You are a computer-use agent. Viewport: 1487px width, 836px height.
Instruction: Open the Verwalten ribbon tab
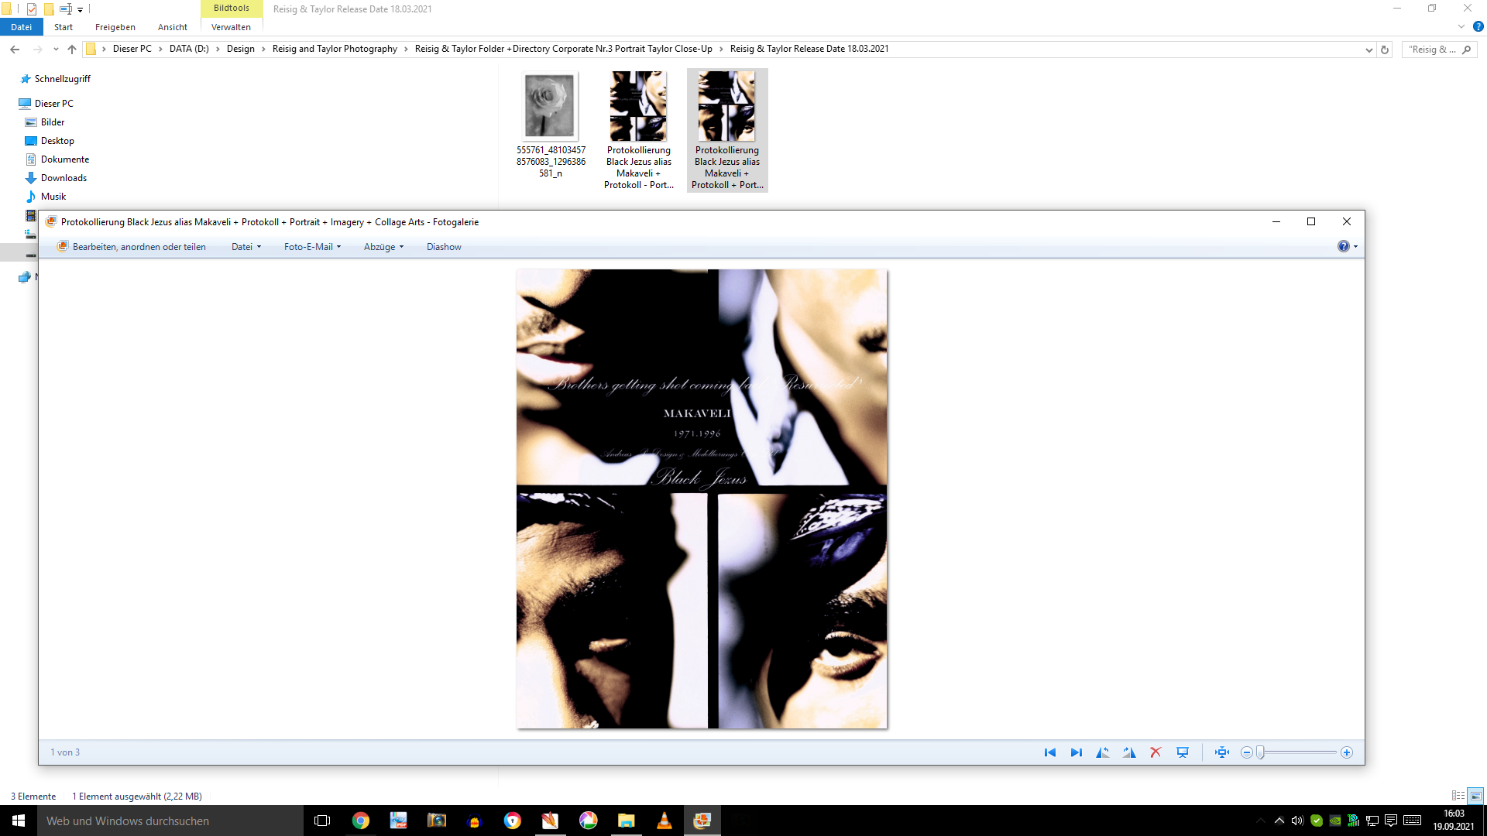click(231, 27)
